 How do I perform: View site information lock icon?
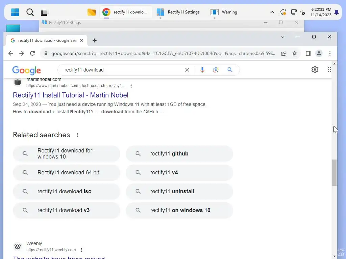[46, 53]
